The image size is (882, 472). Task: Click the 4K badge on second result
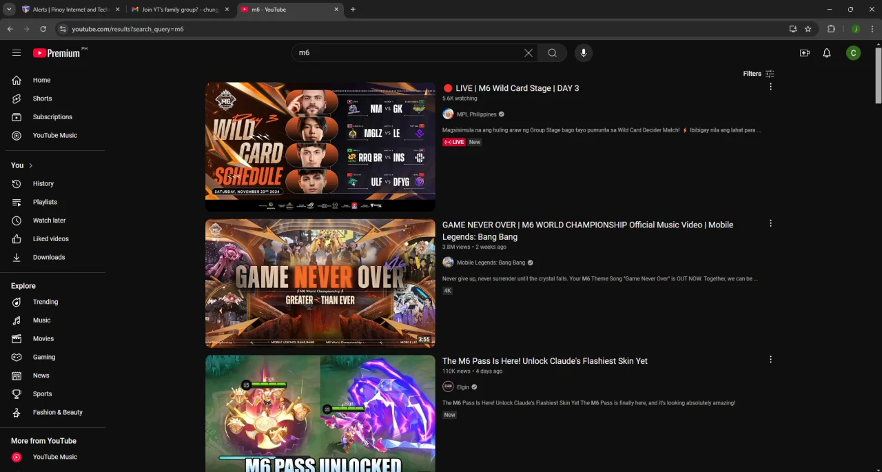[x=447, y=291]
